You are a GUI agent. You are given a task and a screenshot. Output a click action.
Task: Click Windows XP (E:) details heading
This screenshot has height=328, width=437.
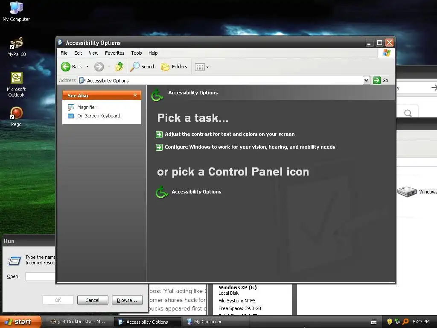point(237,287)
